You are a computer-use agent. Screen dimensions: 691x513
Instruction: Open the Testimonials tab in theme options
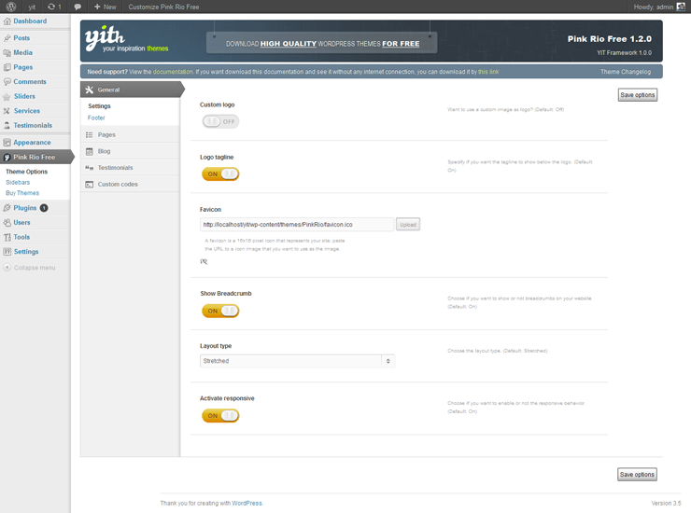coord(131,168)
